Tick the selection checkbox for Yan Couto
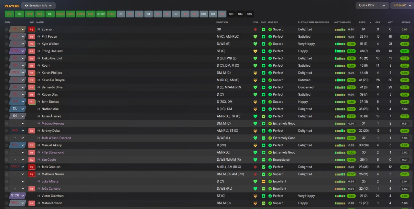The image size is (414, 209). [6, 160]
